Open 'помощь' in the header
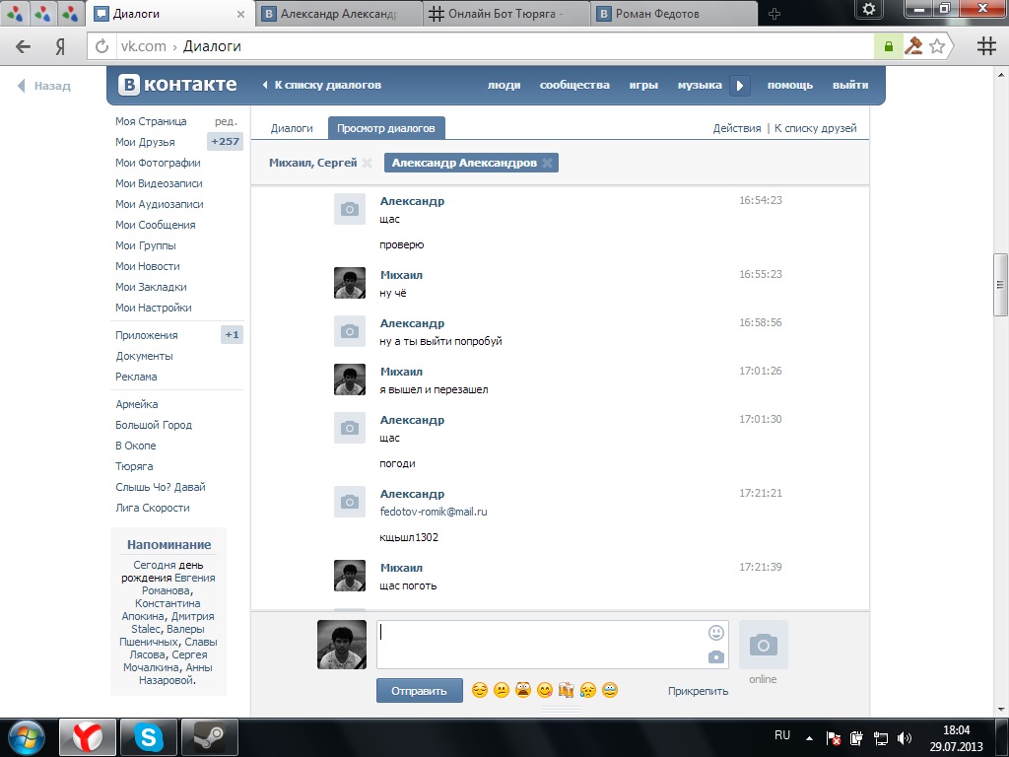Viewport: 1009px width, 757px height. (790, 85)
